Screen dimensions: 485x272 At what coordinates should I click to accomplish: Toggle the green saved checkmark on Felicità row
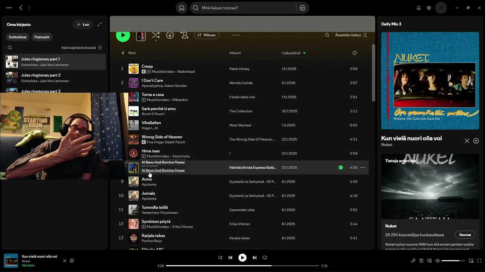tap(341, 167)
